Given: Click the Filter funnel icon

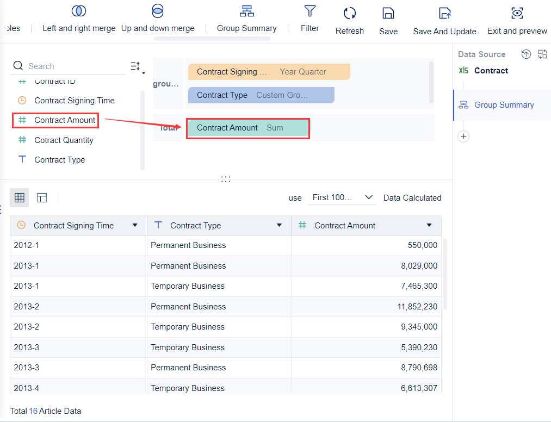Looking at the screenshot, I should tap(310, 11).
